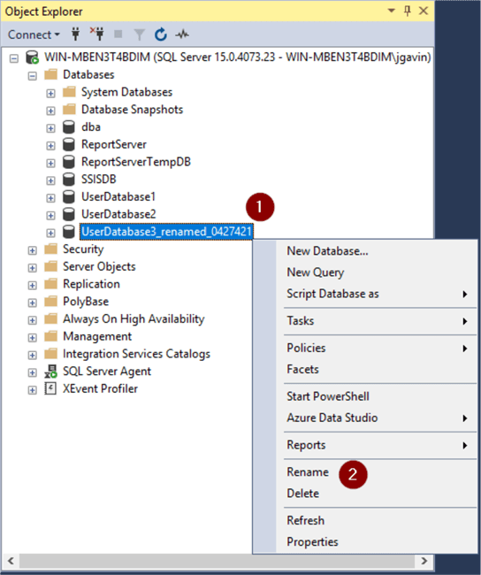Select the Replication tree item
This screenshot has height=575, width=481.
coord(91,284)
